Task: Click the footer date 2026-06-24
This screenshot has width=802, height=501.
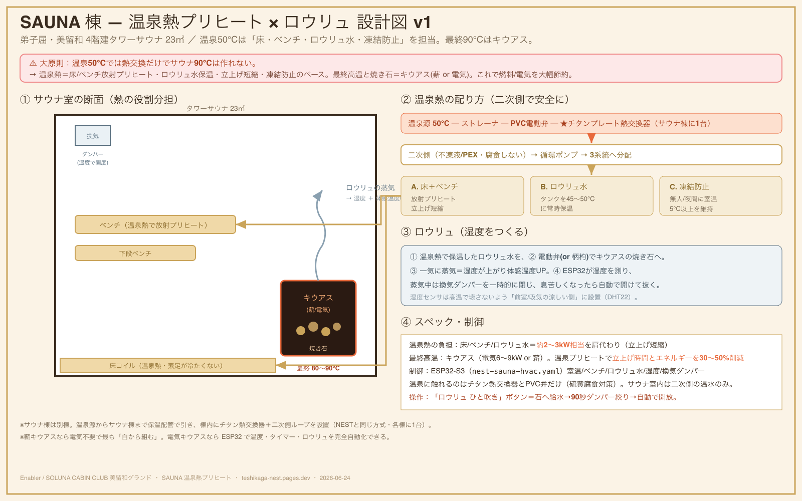Action: pyautogui.click(x=335, y=478)
